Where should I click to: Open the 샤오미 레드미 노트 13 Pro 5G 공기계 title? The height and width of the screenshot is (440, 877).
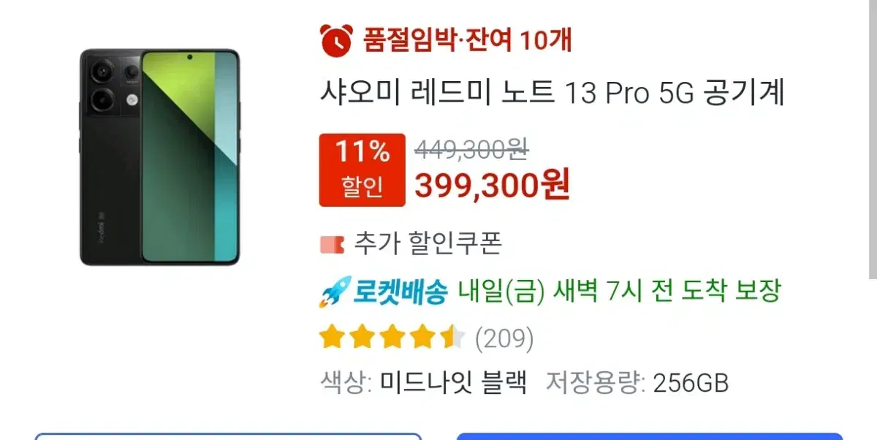point(552,94)
